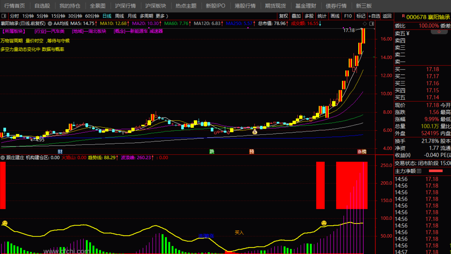The height and width of the screenshot is (254, 451).
Task: Click the diamond icon above the chart
Action: point(365,24)
